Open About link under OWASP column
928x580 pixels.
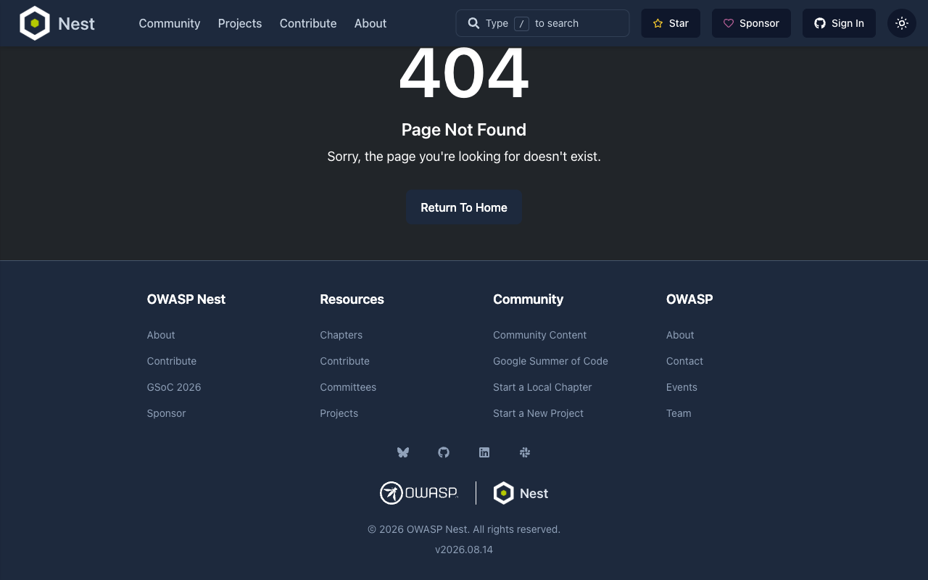click(680, 335)
